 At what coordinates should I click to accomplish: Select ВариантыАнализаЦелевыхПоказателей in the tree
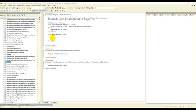(17, 64)
